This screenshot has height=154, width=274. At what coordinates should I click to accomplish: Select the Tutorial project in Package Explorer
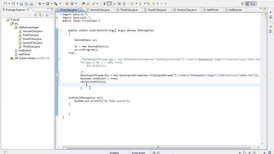pyautogui.click(x=15, y=20)
